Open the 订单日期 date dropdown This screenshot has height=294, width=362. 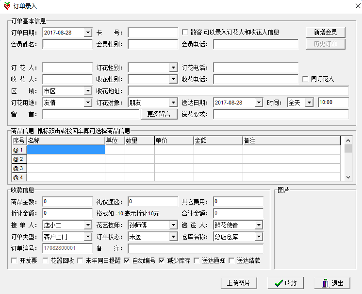(x=88, y=33)
